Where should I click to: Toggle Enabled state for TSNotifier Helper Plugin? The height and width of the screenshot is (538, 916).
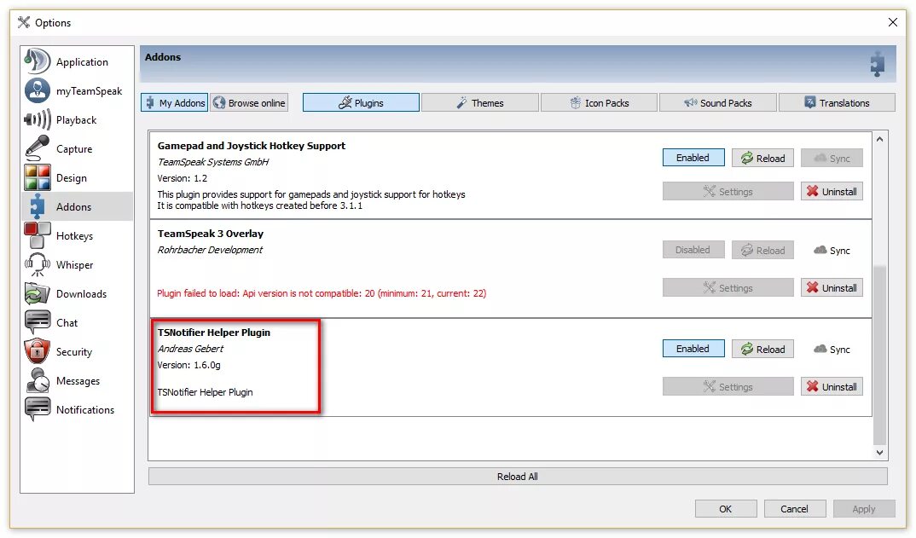pos(693,349)
